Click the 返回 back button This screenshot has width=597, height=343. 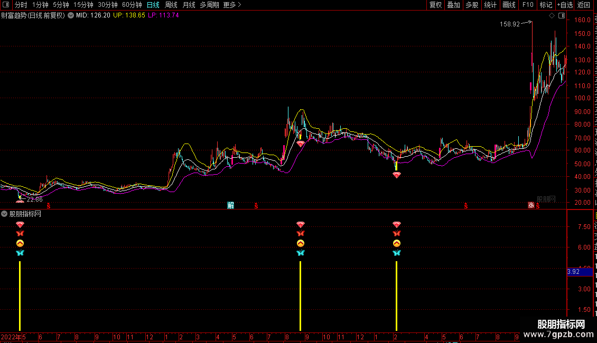(x=584, y=5)
